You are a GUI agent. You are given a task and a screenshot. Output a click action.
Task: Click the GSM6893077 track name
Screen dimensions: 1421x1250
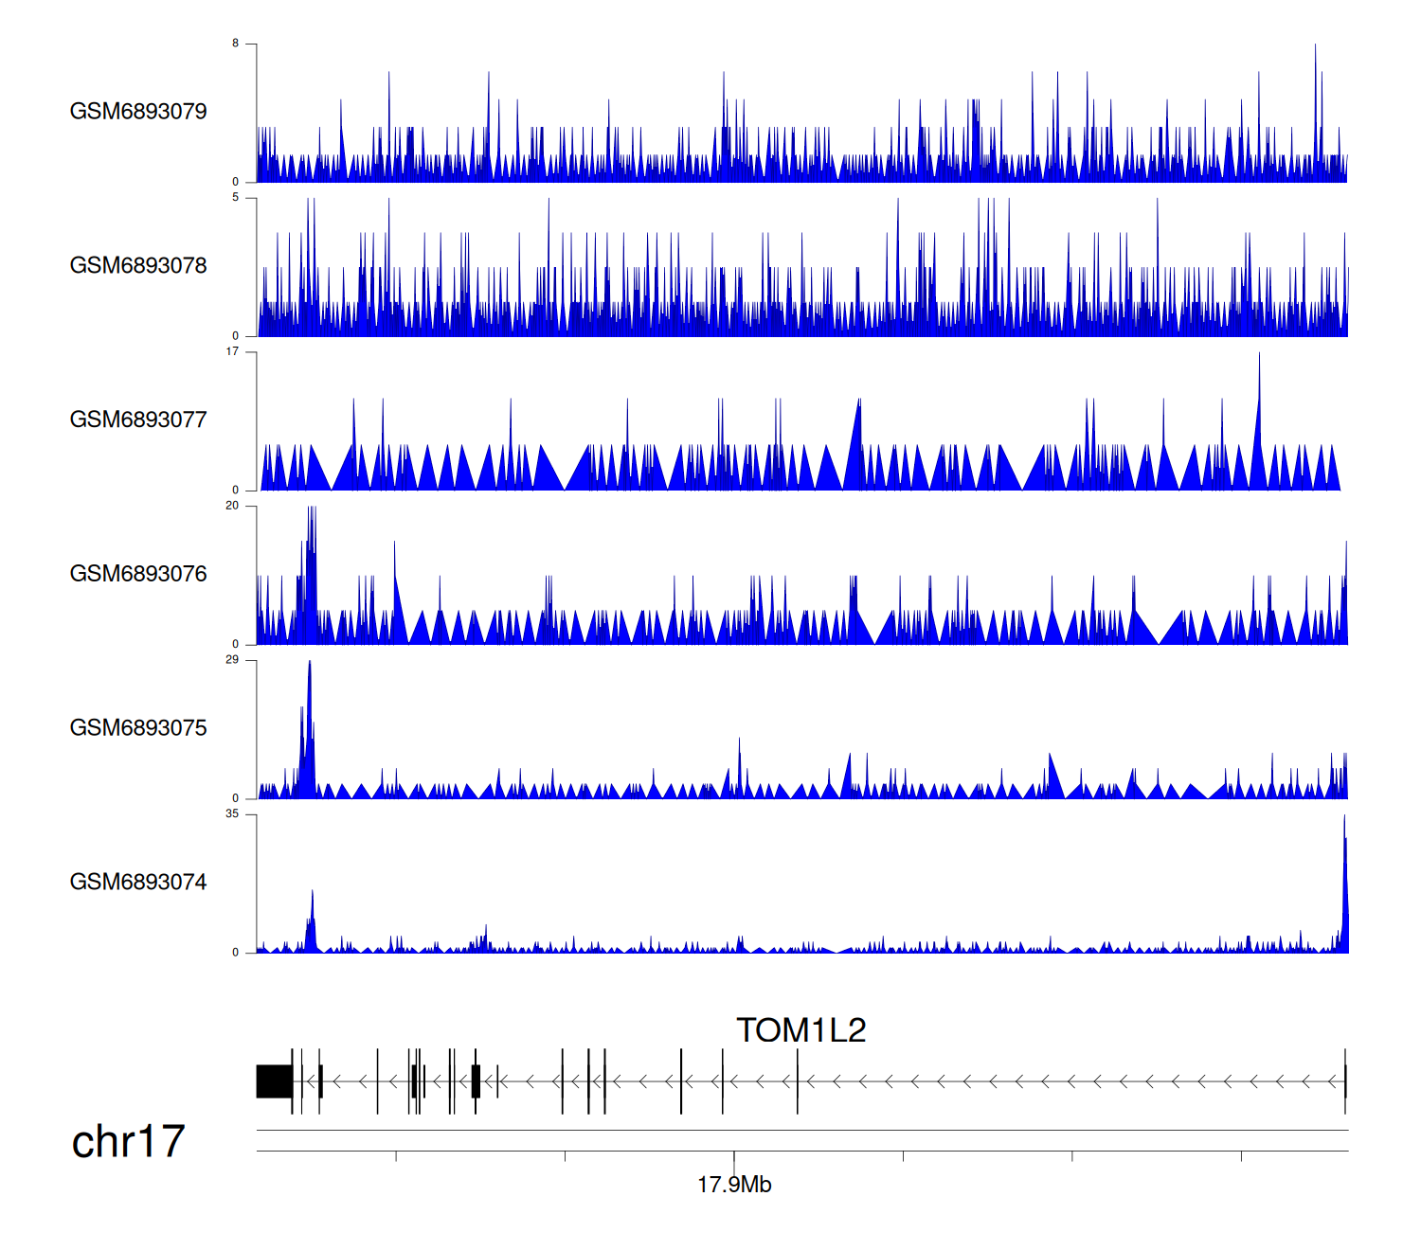click(x=138, y=420)
